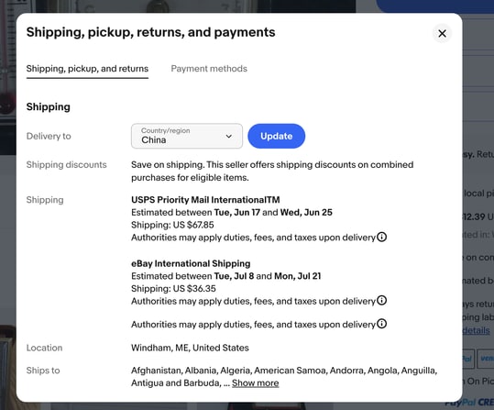Click the Location label
The image size is (494, 410).
click(x=44, y=348)
